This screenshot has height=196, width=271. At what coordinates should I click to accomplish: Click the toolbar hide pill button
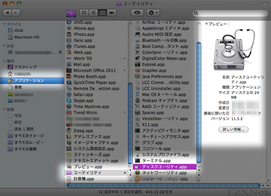tap(265, 4)
